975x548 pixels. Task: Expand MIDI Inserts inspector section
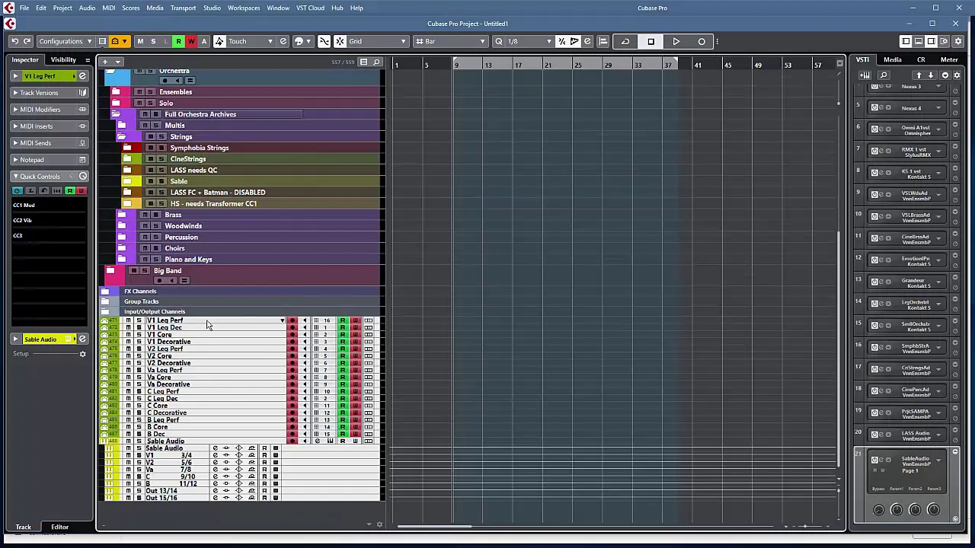[x=49, y=126]
